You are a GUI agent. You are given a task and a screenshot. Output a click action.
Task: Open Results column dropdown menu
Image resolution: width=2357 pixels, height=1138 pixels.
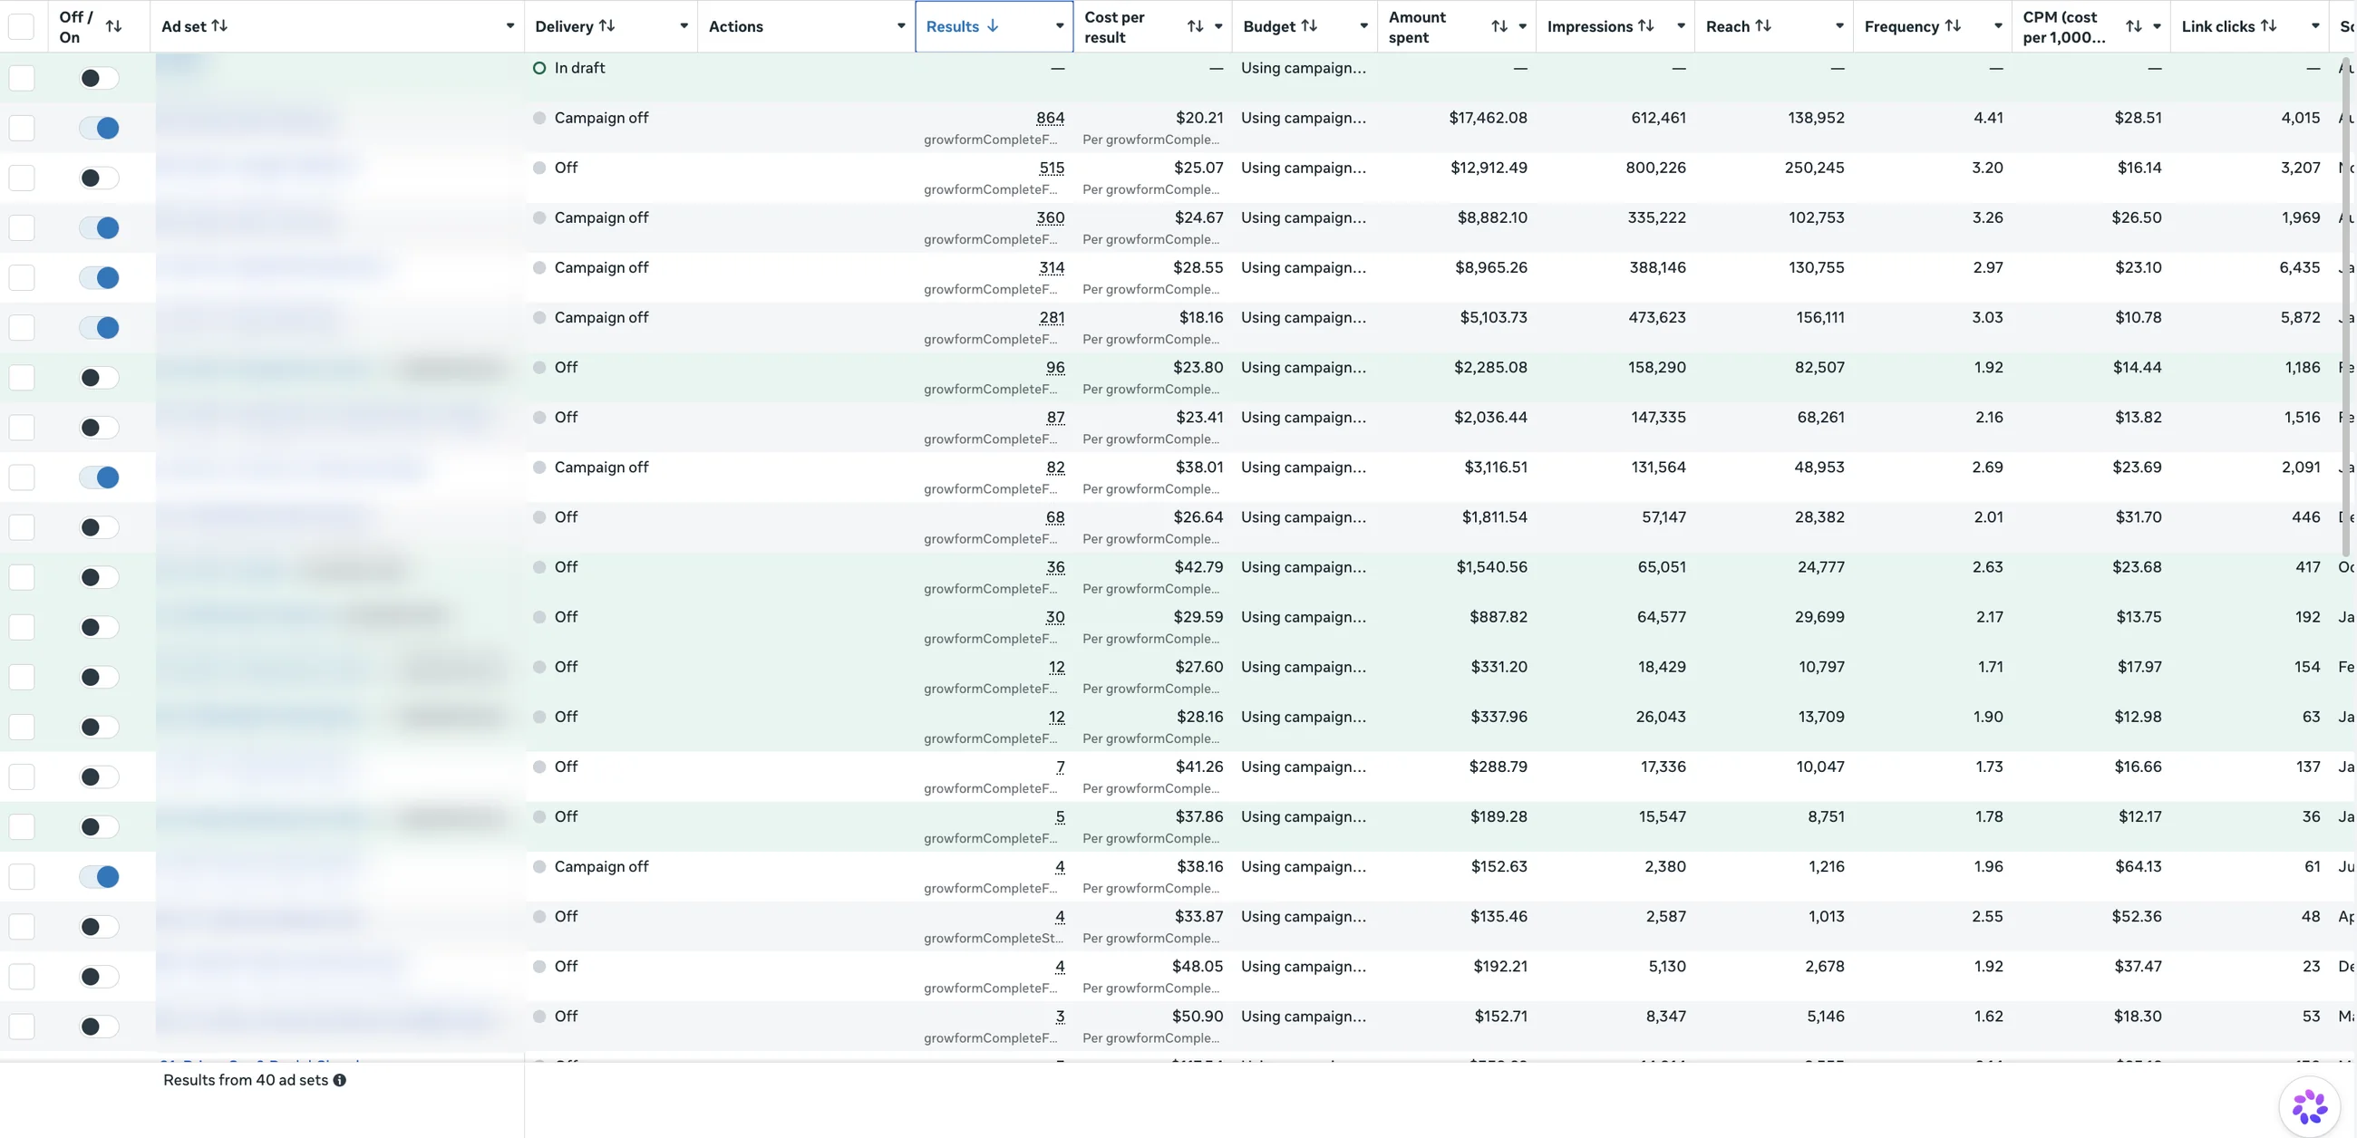[1060, 26]
